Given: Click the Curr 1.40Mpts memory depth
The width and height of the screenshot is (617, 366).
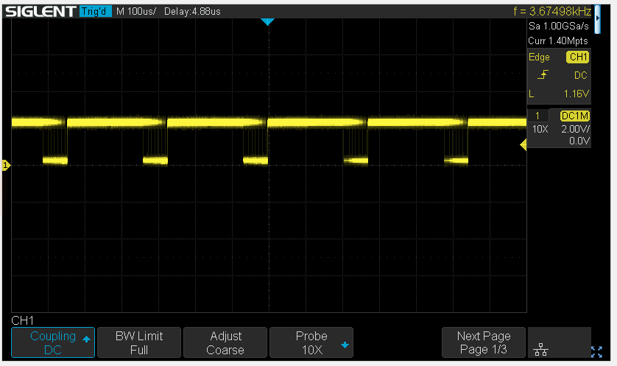Looking at the screenshot, I should [558, 41].
